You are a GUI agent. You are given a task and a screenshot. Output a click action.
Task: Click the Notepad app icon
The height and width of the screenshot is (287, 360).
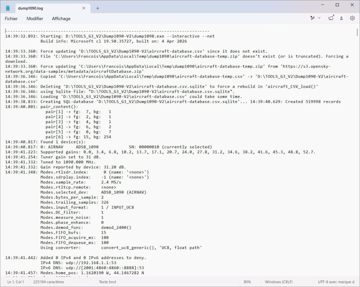(8, 8)
